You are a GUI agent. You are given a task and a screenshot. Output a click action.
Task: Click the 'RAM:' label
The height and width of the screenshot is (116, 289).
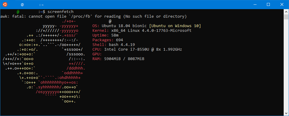[97, 59]
